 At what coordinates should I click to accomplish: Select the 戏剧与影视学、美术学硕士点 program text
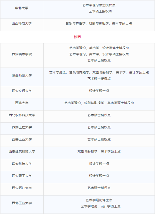pyautogui.click(x=99, y=151)
